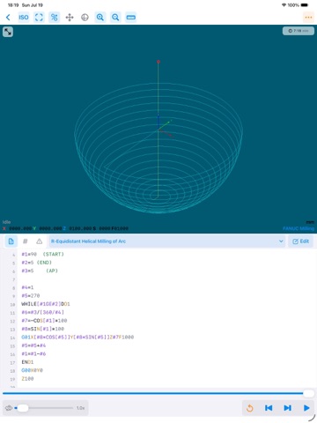Step to the previous block
Screen dimensions: 317x423
269,408
